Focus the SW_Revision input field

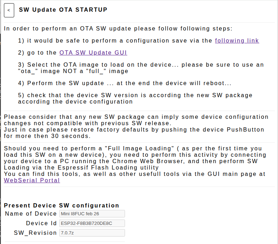click(x=92, y=233)
